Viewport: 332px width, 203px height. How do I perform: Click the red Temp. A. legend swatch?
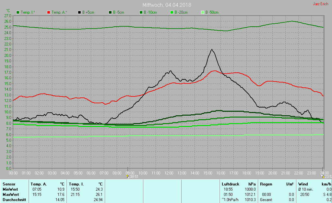[x=49, y=12]
